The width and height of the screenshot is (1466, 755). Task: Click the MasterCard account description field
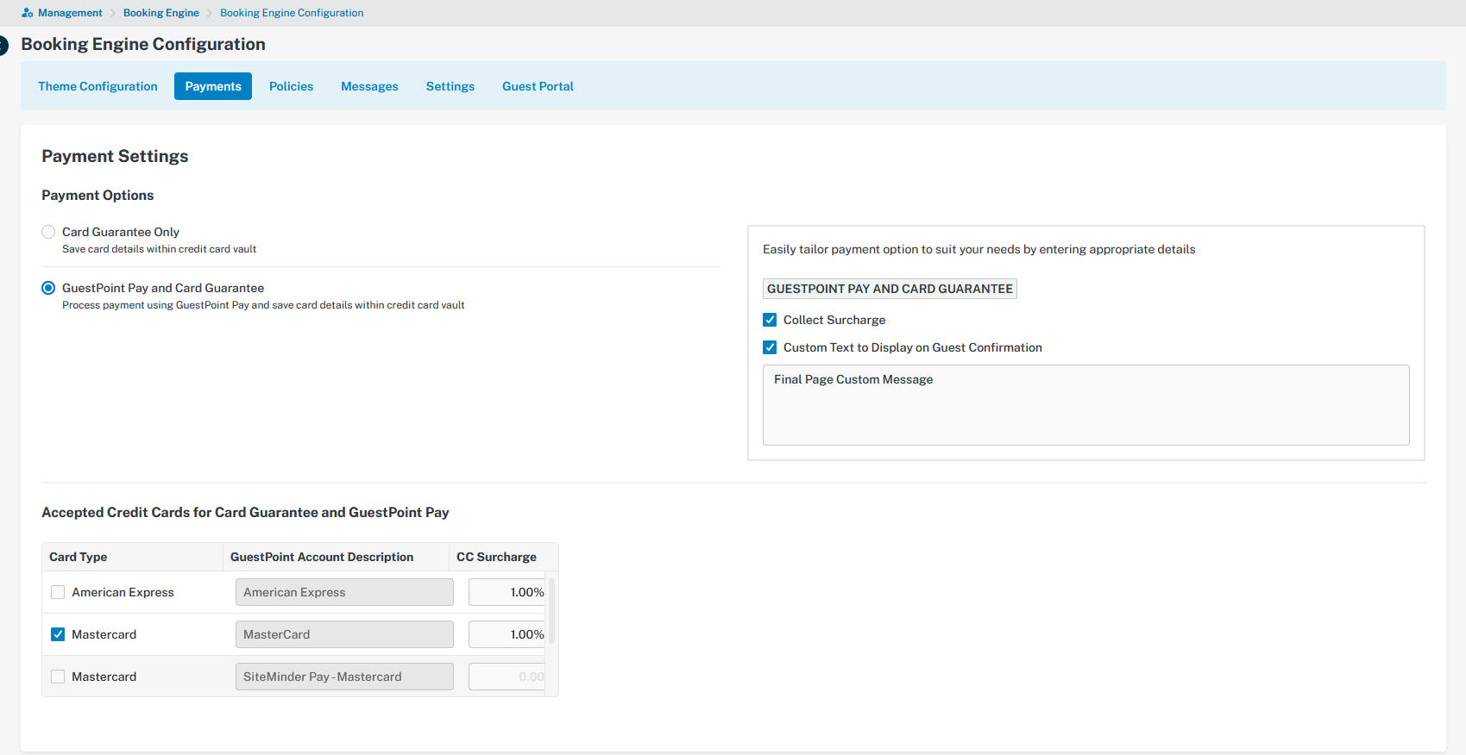(344, 634)
